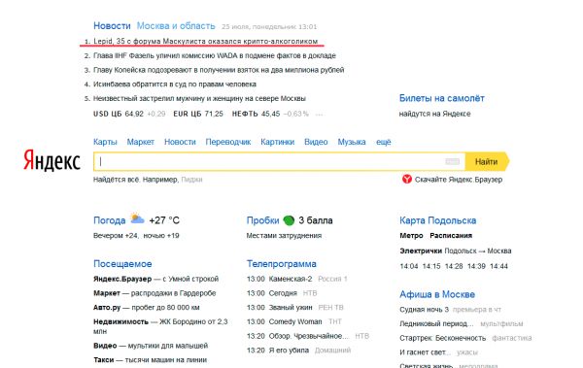Viewport: 583px width, 368px height.
Task: Open Маркет service
Action: click(x=141, y=142)
